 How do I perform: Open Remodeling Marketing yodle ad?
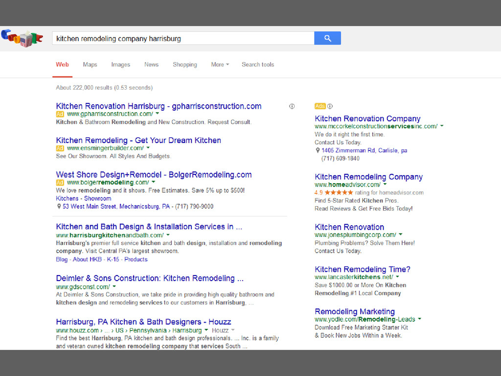[355, 311]
